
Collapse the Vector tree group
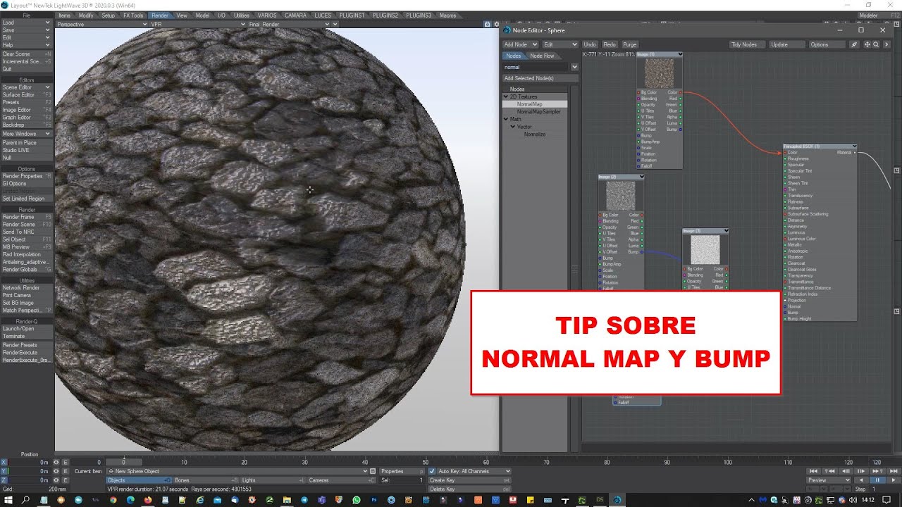tap(513, 127)
